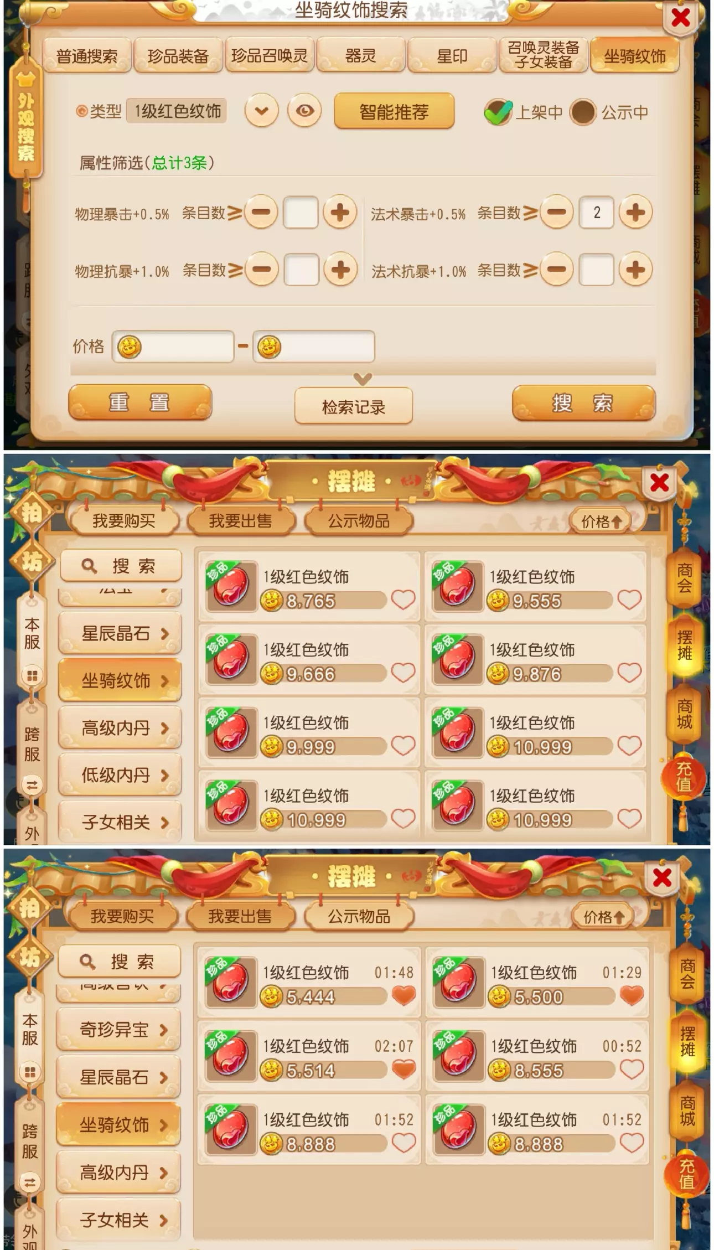Toggle 价格 sort arrow in middle panel

601,521
